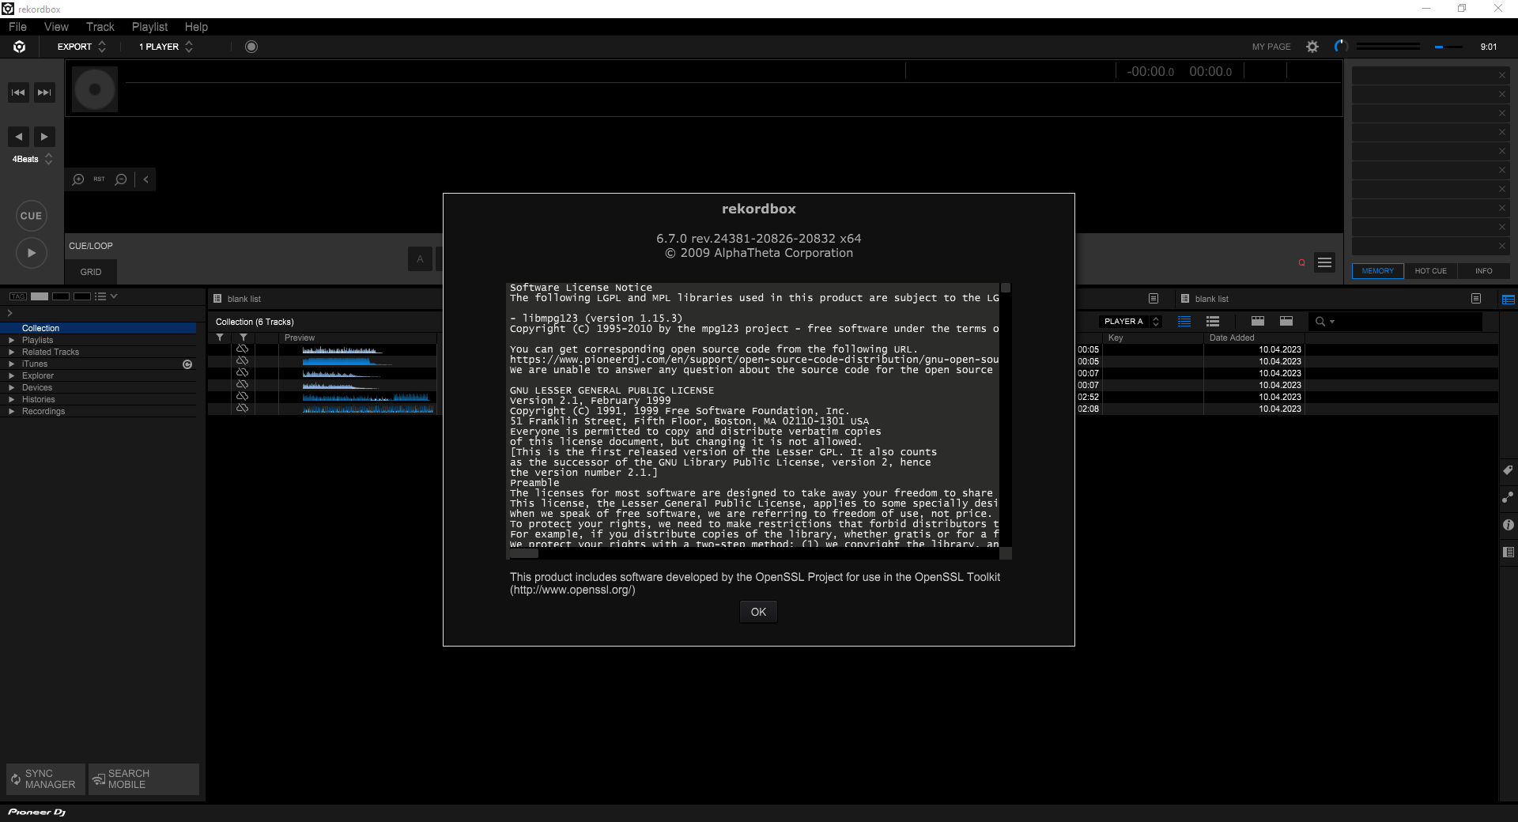
Task: Open SEARCH MOBILE
Action: [x=143, y=779]
